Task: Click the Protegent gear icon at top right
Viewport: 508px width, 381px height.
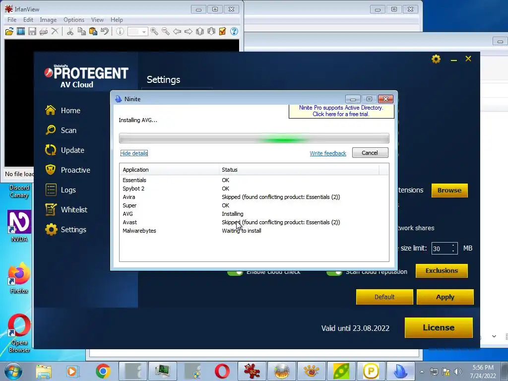Action: (436, 59)
